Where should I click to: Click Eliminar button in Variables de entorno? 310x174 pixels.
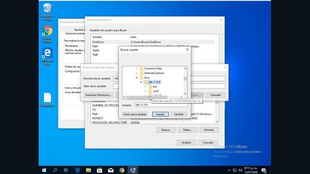point(209,130)
